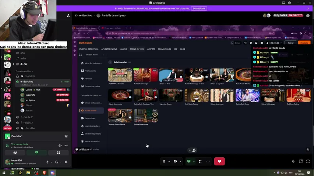Open MONOPOLY Roulette game thumbnail
The image size is (314, 176).
point(120,75)
